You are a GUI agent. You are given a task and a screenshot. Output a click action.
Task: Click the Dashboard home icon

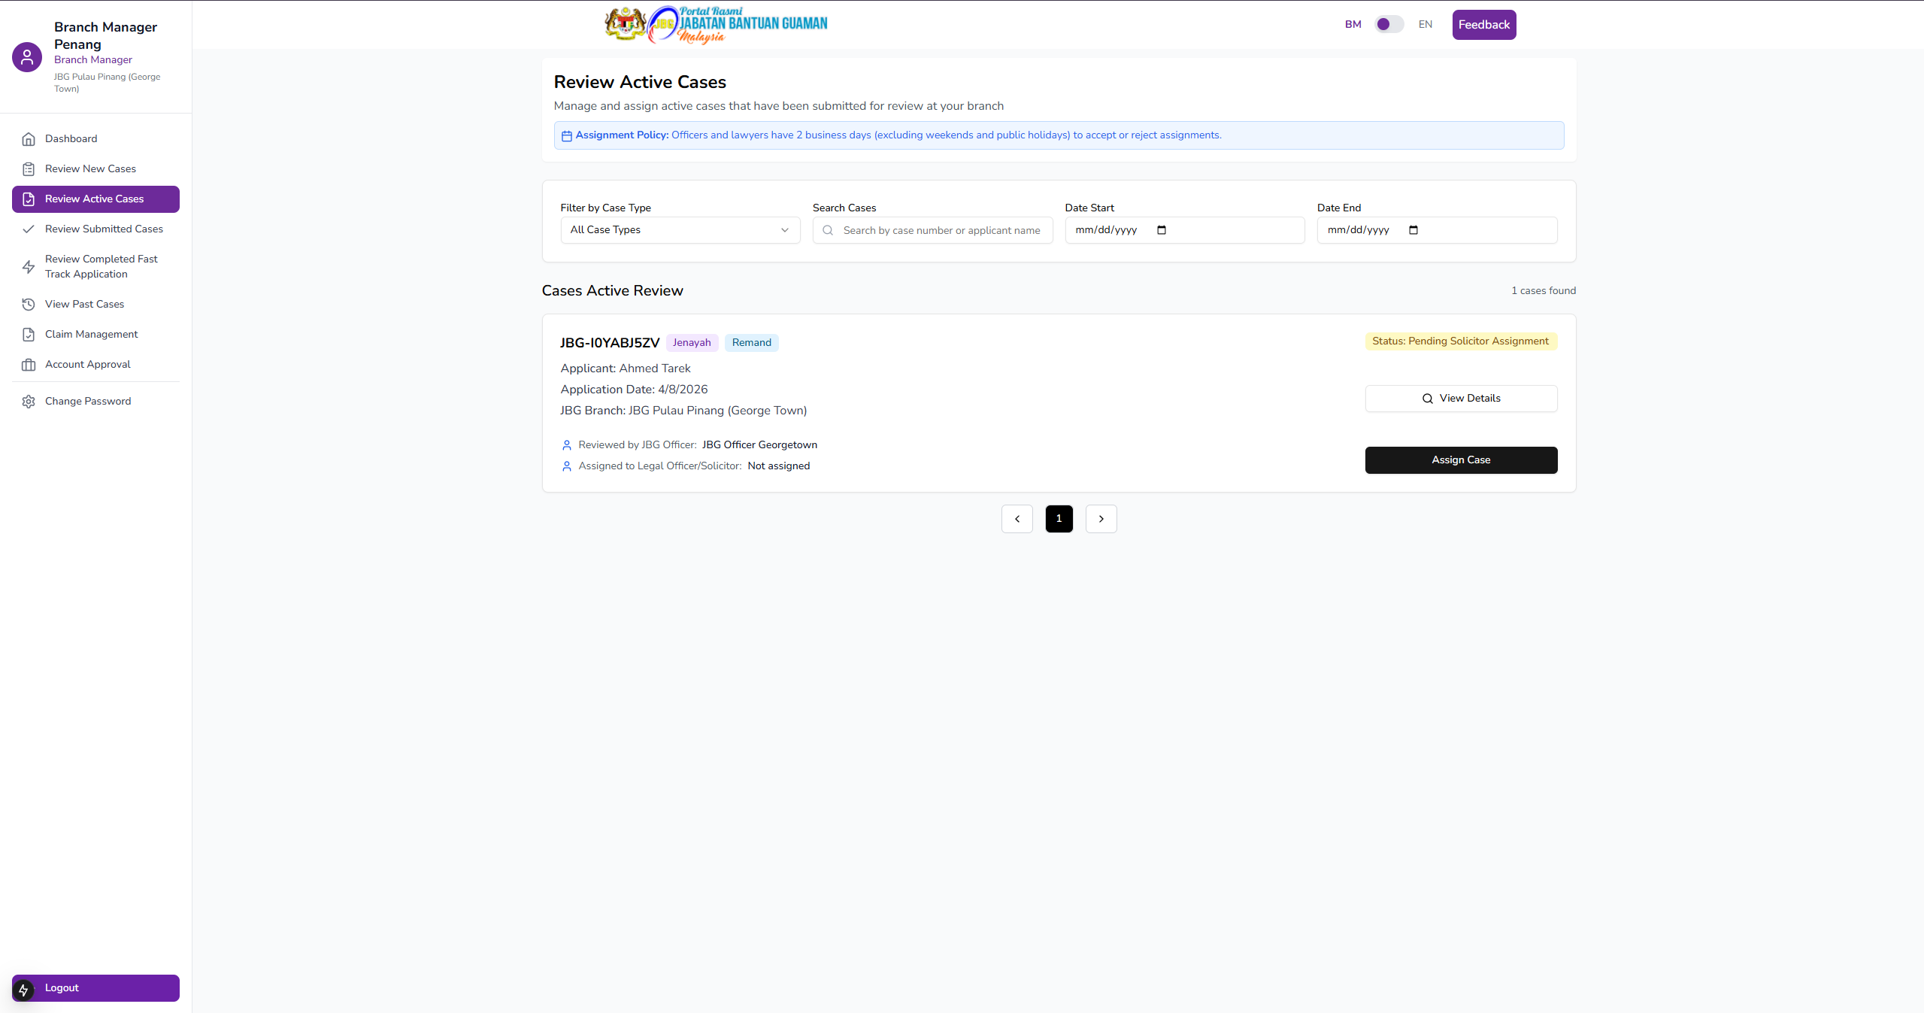29,139
